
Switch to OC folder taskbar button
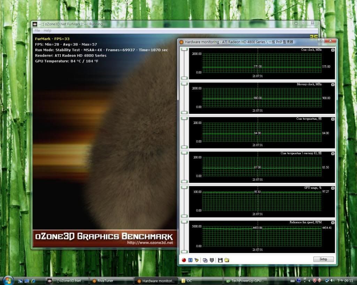coord(201,281)
